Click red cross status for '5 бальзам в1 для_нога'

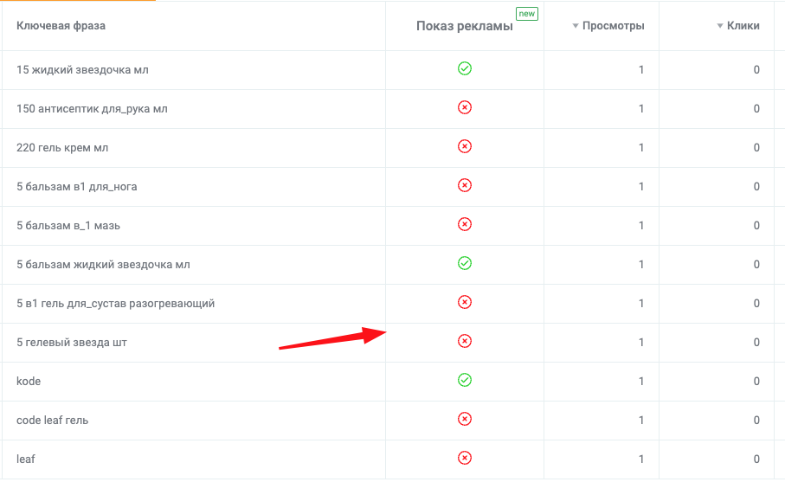tap(465, 186)
